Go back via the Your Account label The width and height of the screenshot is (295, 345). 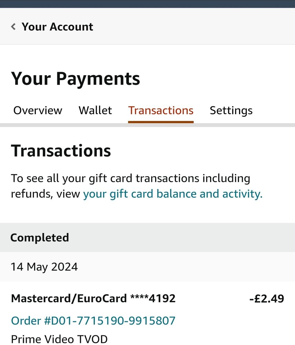click(x=57, y=27)
